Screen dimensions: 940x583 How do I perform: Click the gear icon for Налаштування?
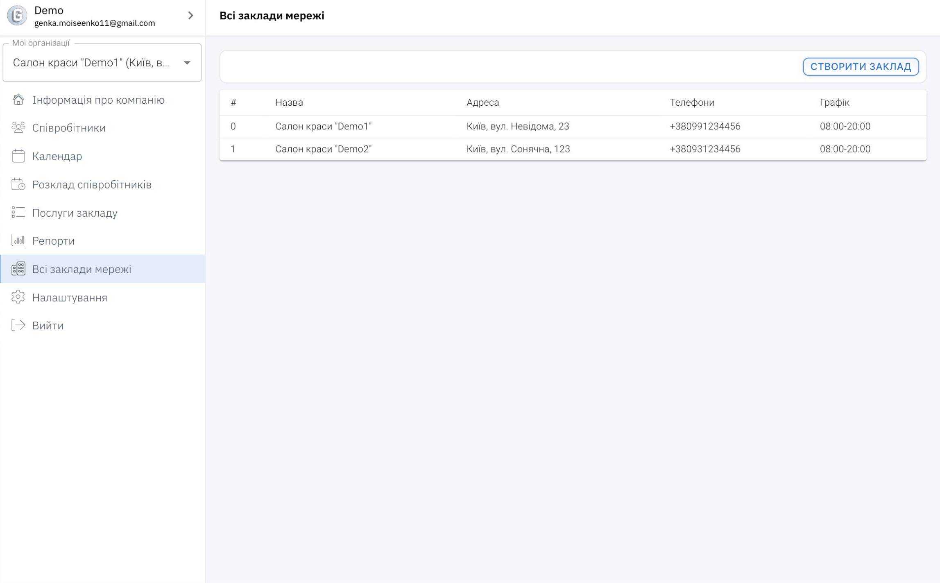pyautogui.click(x=18, y=297)
